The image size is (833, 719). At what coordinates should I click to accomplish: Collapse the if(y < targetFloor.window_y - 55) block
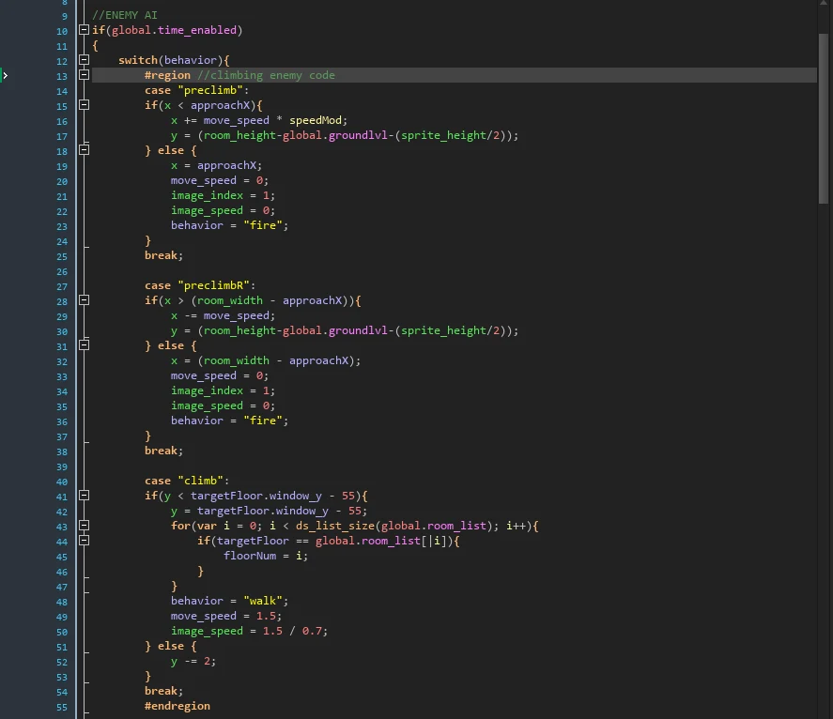pyautogui.click(x=84, y=496)
